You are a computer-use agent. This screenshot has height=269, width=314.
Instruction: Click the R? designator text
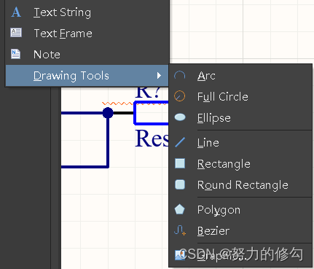148,93
